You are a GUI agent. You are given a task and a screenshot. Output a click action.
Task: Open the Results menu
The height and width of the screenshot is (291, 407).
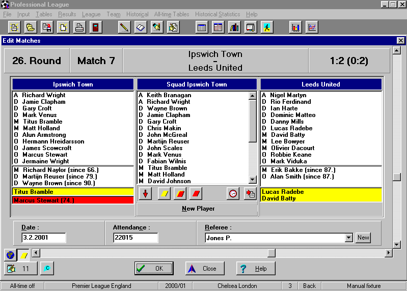coord(67,14)
